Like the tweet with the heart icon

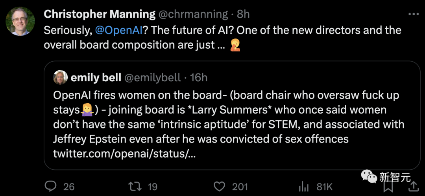[x=218, y=186]
